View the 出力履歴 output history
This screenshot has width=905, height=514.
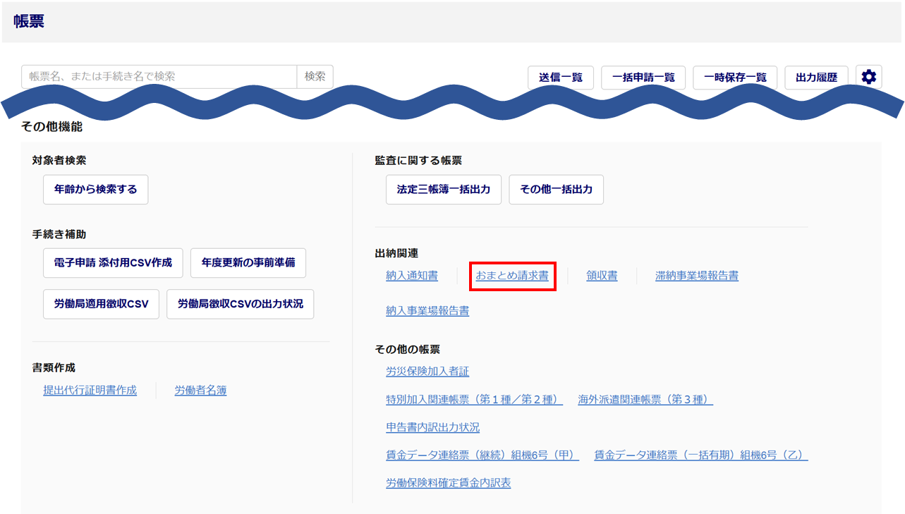[816, 78]
